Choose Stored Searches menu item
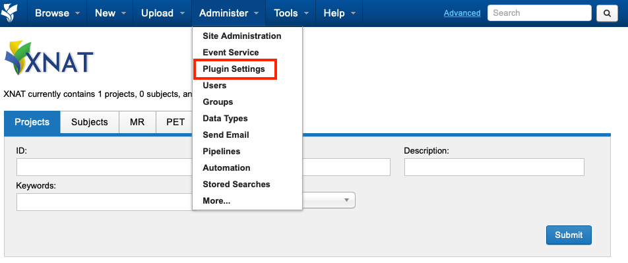This screenshot has height=263, width=628. [x=236, y=184]
